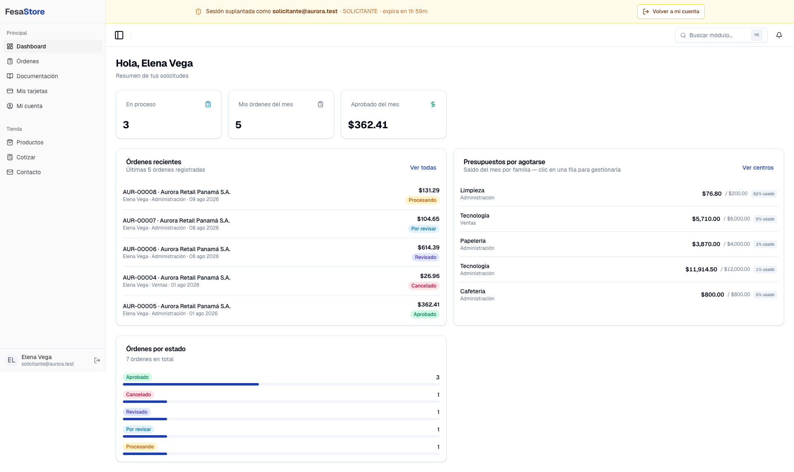The width and height of the screenshot is (794, 472).
Task: Click clipboard icon in Mis órdenes del mes
Action: 320,104
